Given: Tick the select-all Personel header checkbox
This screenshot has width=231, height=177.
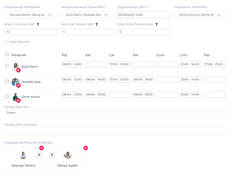Looking at the screenshot, I should (7, 55).
